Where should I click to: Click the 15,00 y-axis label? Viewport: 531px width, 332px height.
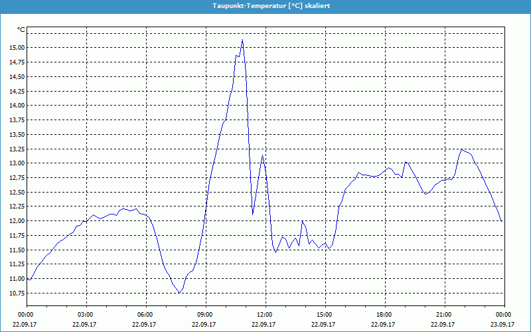pos(17,48)
